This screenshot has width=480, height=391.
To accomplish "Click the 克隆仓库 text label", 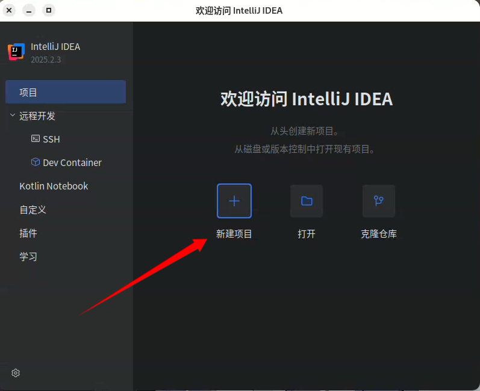I will 379,234.
